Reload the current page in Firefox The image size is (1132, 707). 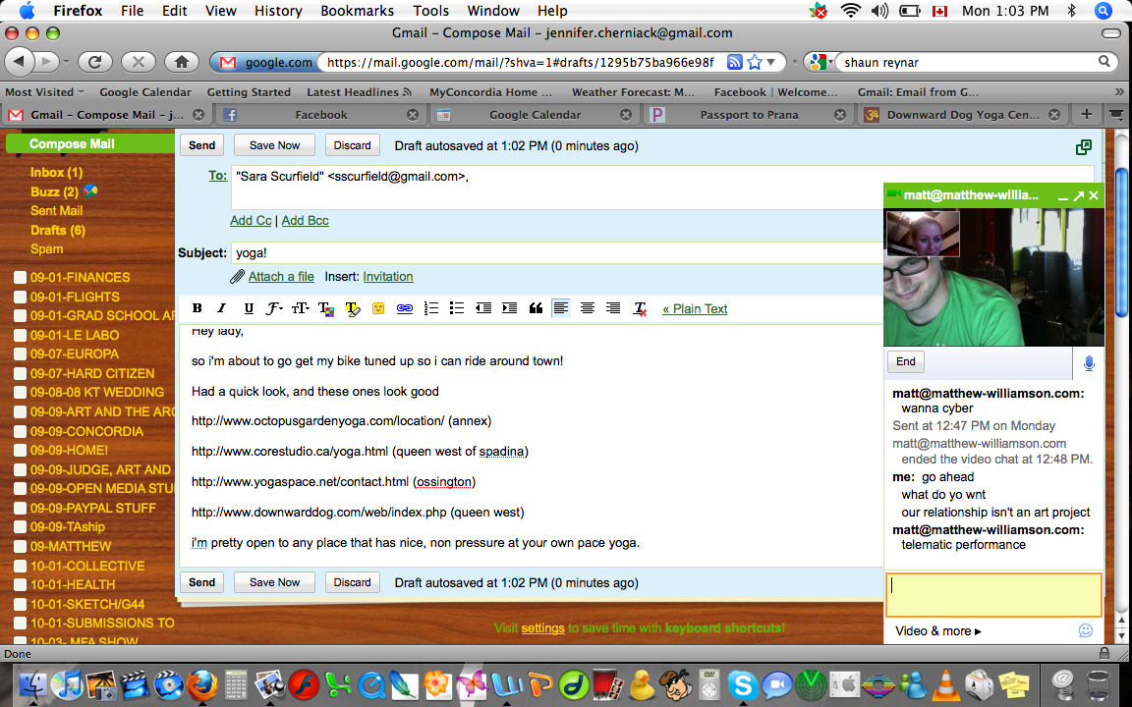94,62
